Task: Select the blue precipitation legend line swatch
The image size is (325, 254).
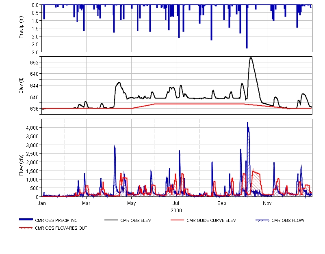Action: pos(26,220)
